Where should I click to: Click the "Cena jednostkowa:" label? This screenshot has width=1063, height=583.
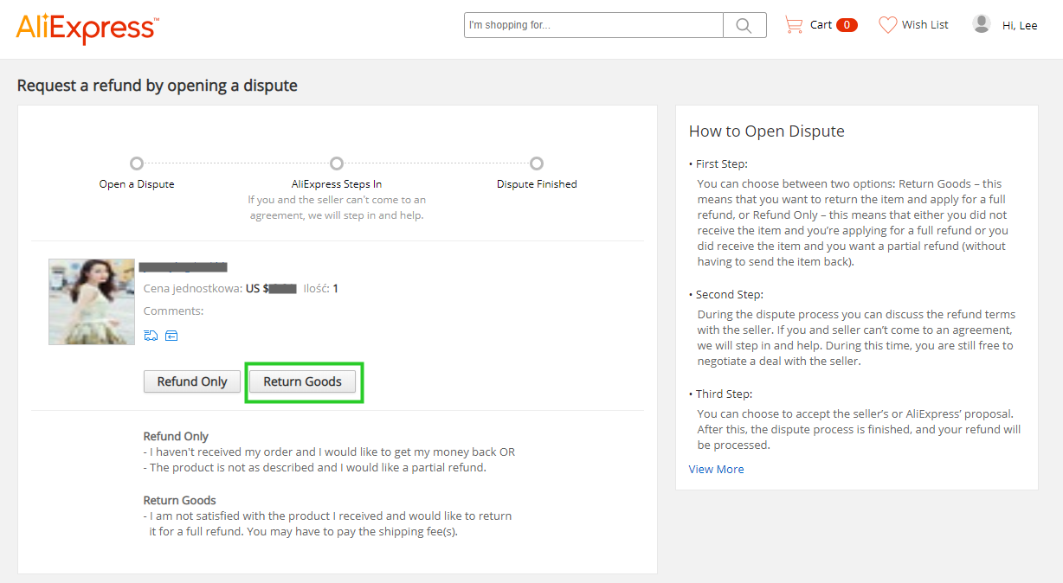point(193,288)
